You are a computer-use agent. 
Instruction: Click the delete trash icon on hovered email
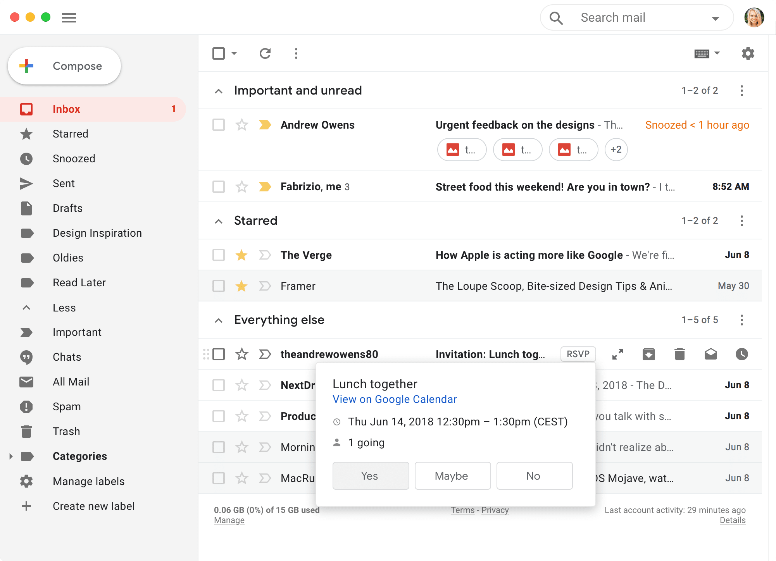[679, 354]
